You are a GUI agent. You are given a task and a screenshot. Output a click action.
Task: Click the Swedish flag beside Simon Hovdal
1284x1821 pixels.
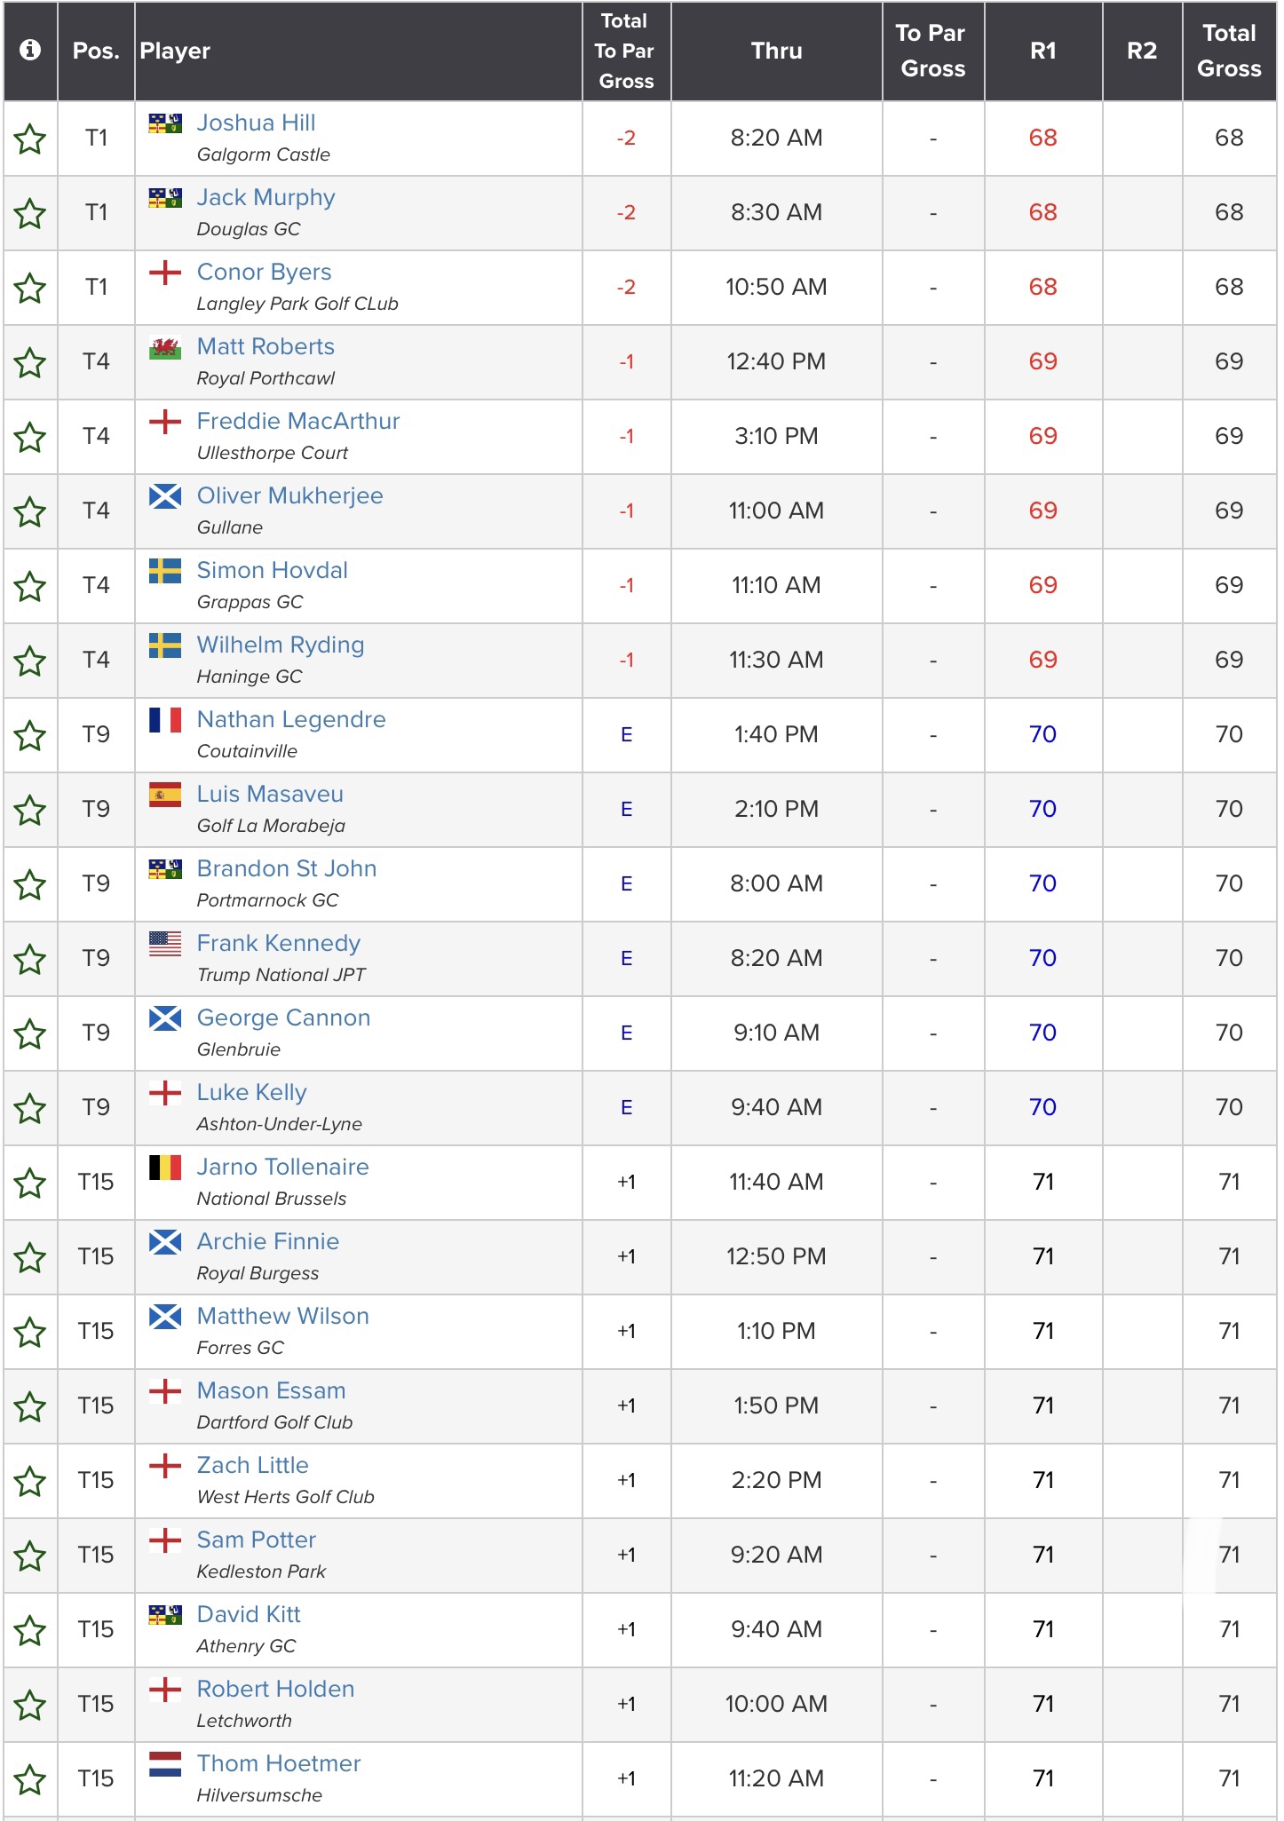coord(165,571)
